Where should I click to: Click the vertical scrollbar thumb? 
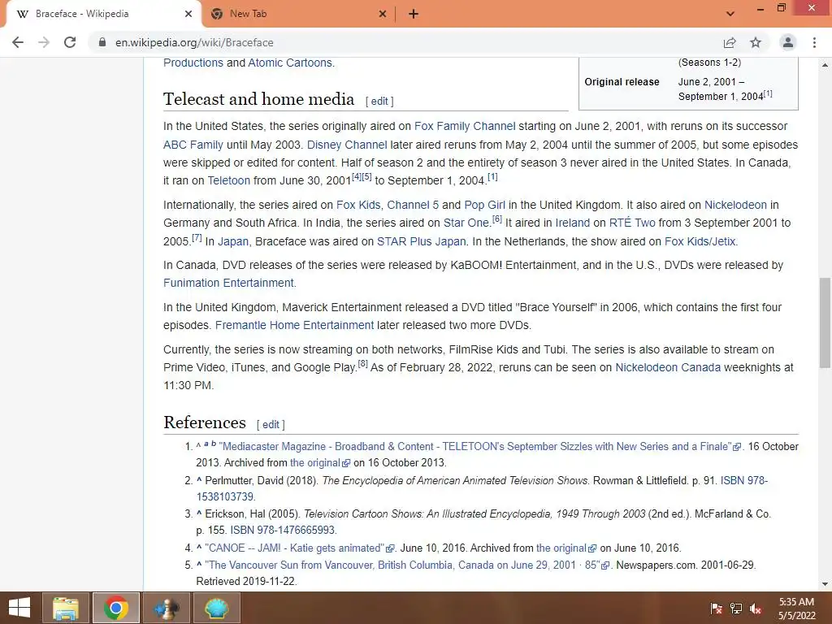[x=825, y=323]
